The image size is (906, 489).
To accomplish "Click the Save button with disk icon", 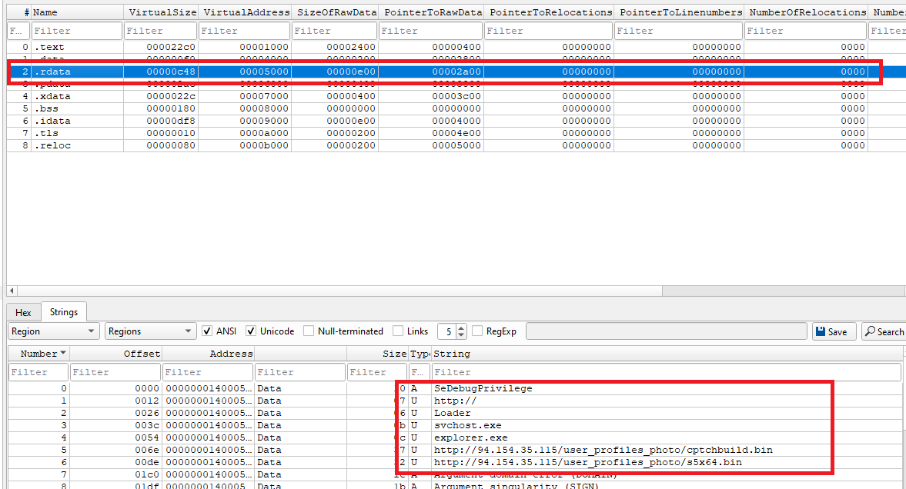I will (x=831, y=331).
